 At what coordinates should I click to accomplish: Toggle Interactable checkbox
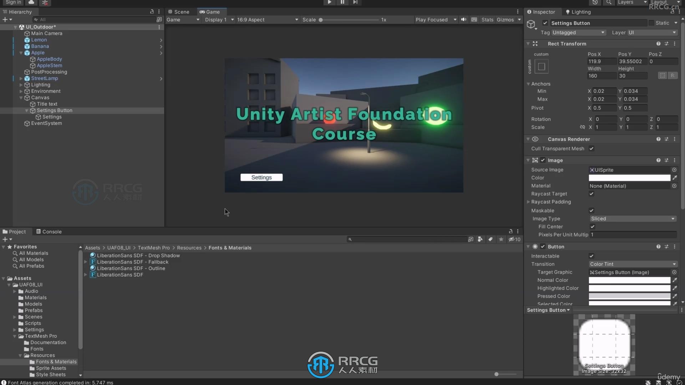[592, 256]
